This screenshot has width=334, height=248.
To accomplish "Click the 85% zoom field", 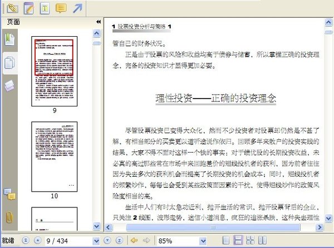I will (x=178, y=241).
